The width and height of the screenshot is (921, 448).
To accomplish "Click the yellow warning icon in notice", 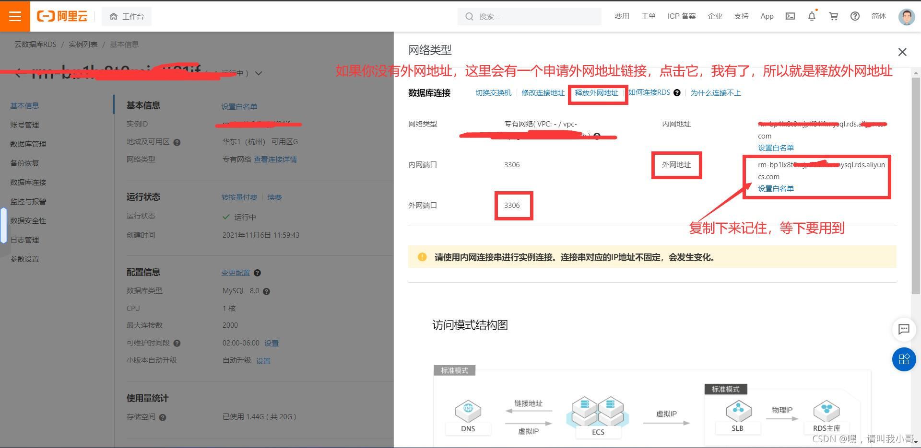I will click(x=422, y=257).
